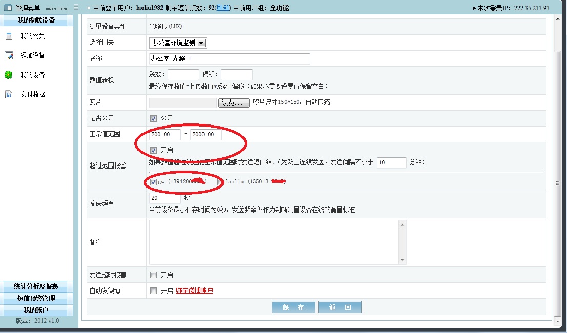Click the 名称 device name input field

pos(229,59)
